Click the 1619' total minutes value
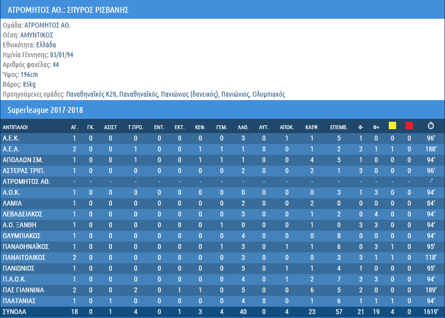The height and width of the screenshot is (318, 445). [x=431, y=312]
